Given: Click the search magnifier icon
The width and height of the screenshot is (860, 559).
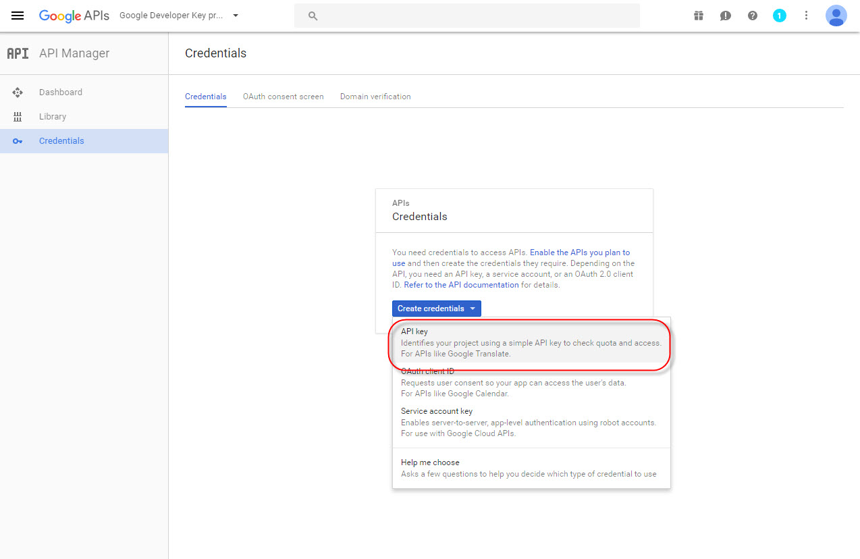Looking at the screenshot, I should [313, 16].
